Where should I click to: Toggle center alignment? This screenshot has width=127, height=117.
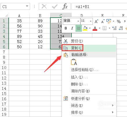79,28
